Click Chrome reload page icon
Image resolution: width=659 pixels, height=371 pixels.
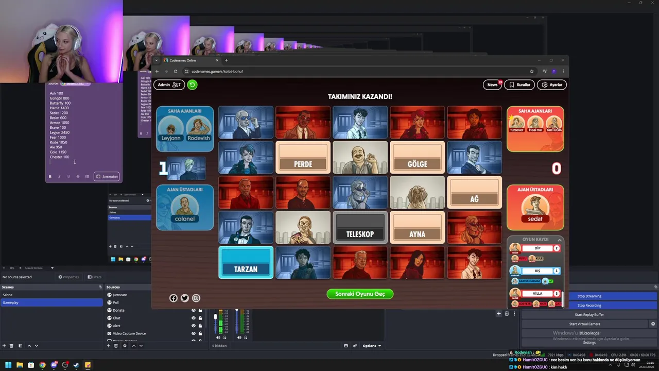tap(176, 71)
